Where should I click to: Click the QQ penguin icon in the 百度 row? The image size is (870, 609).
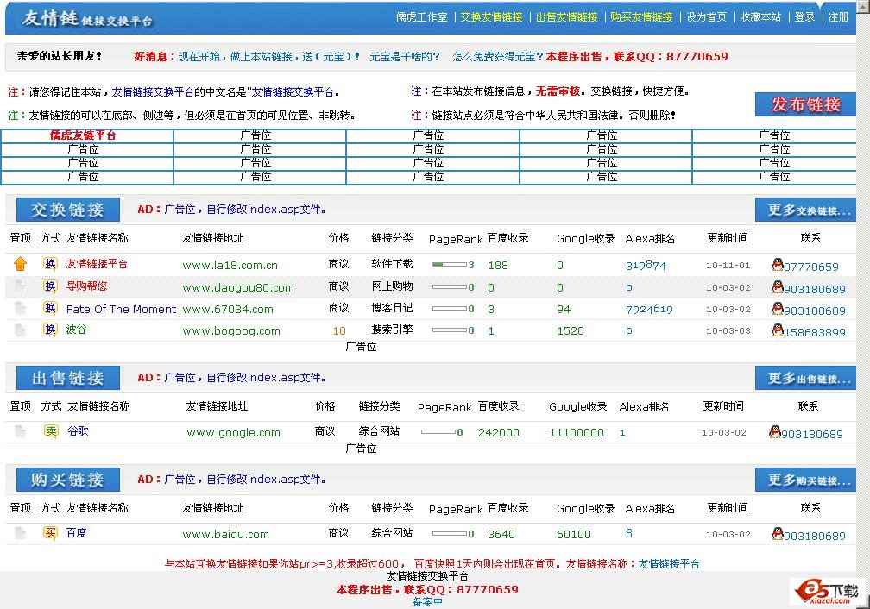point(777,534)
